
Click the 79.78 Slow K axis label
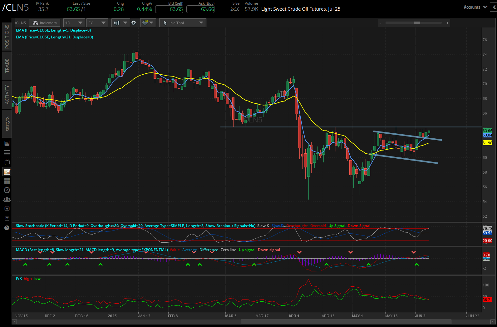pyautogui.click(x=487, y=228)
